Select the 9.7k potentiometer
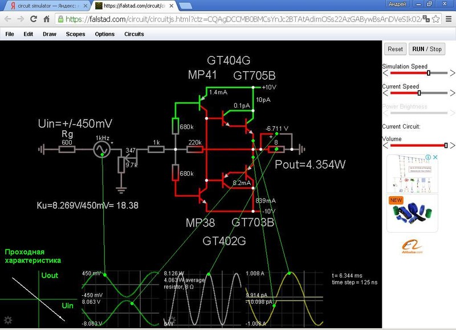Screen dimensions: 456x330 point(121,164)
